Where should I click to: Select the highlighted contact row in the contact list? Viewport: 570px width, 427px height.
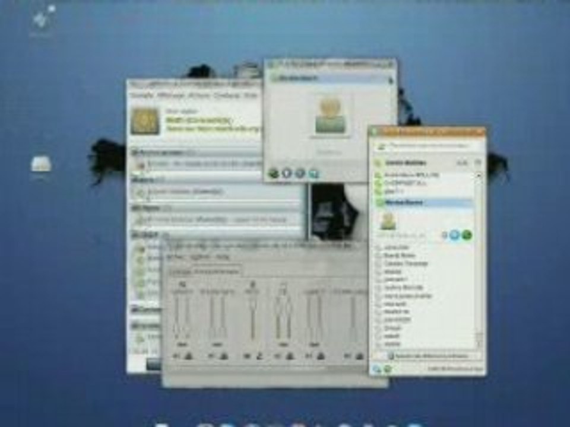click(x=424, y=202)
